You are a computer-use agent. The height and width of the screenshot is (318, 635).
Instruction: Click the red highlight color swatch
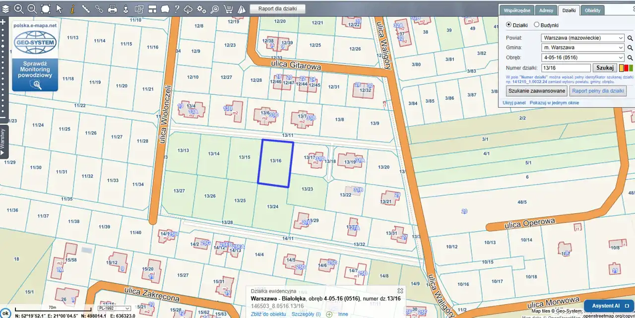coord(626,68)
